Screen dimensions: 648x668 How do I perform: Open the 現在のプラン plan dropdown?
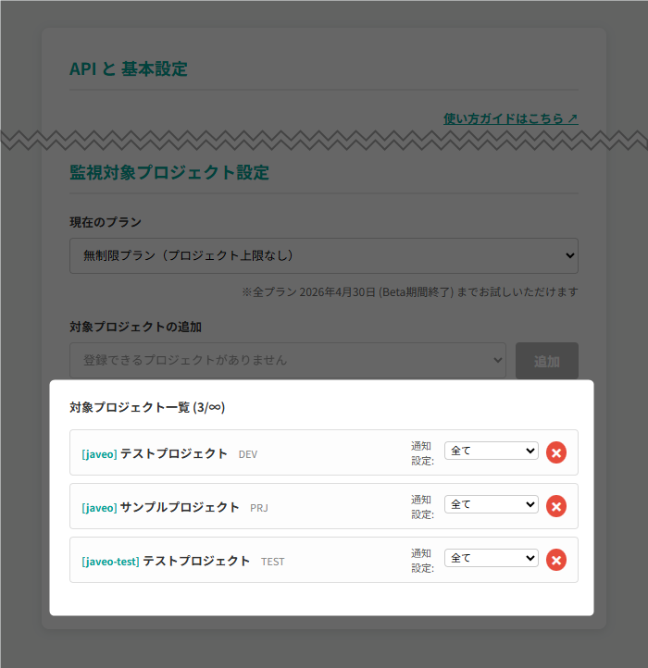[323, 255]
